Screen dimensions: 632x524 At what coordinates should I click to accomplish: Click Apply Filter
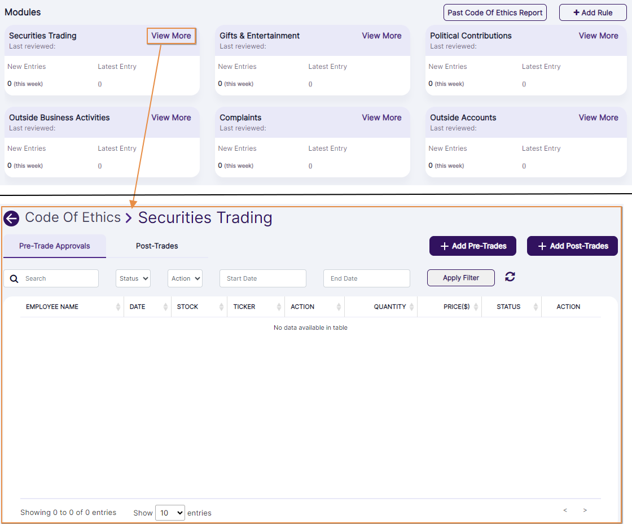[460, 277]
